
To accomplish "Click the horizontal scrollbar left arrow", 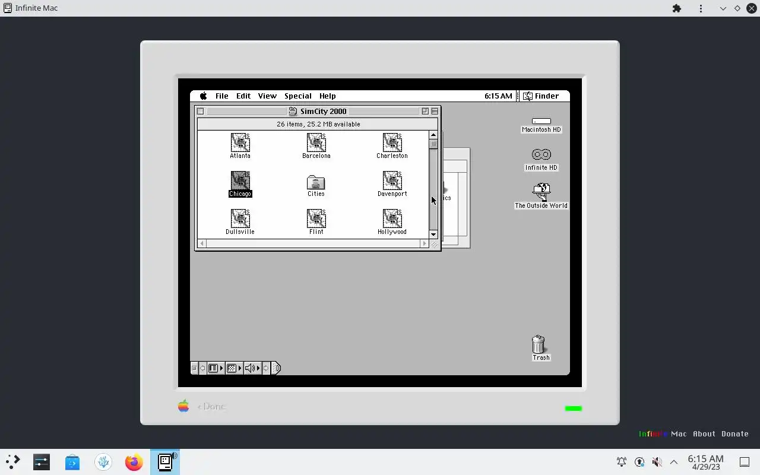I will pyautogui.click(x=202, y=243).
